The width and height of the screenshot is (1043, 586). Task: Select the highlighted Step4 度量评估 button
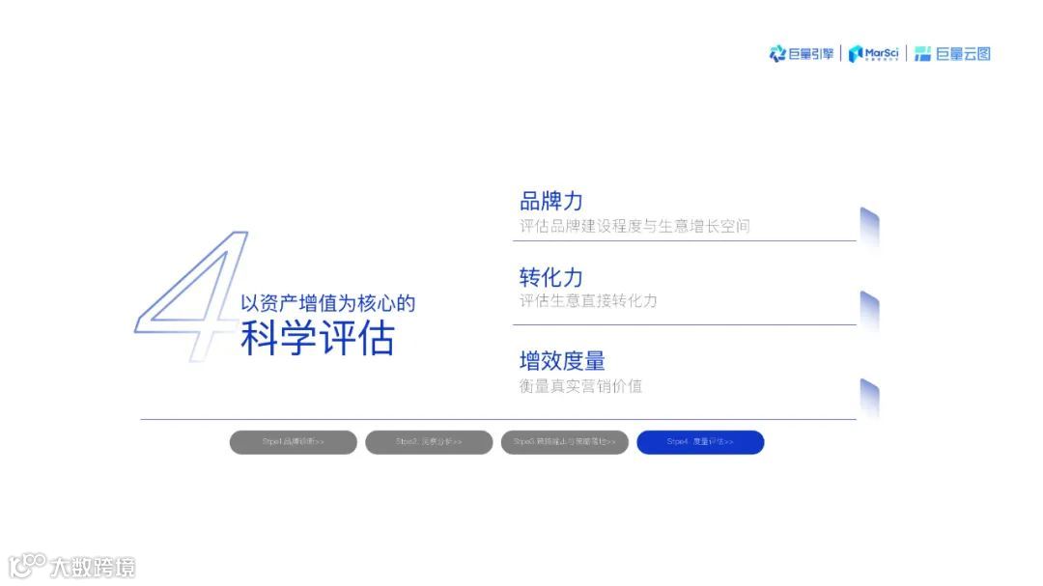click(x=700, y=441)
